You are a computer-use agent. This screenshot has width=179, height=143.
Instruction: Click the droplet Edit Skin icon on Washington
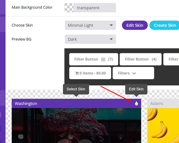point(136,104)
